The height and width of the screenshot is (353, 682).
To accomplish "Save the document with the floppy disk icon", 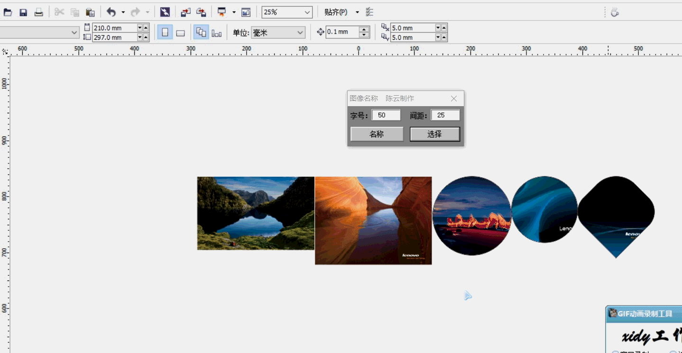I will coord(23,12).
